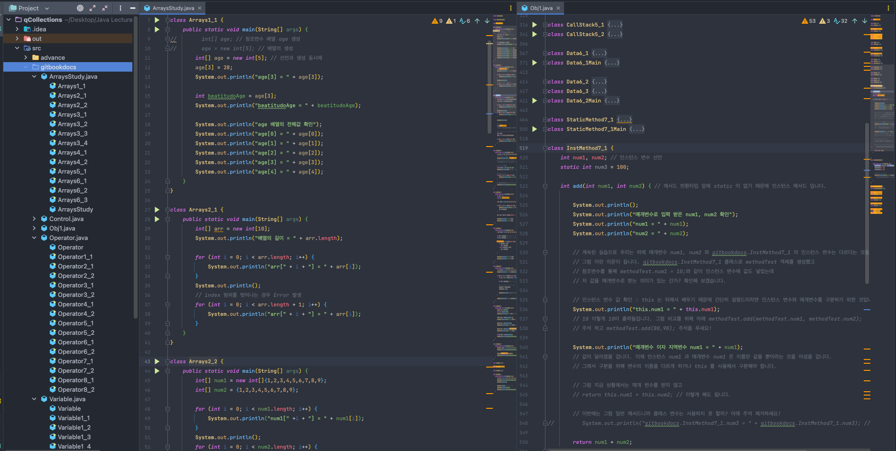Screen dimensions: 896x451
Task: Open the Project view dropdown
Action: pos(47,9)
